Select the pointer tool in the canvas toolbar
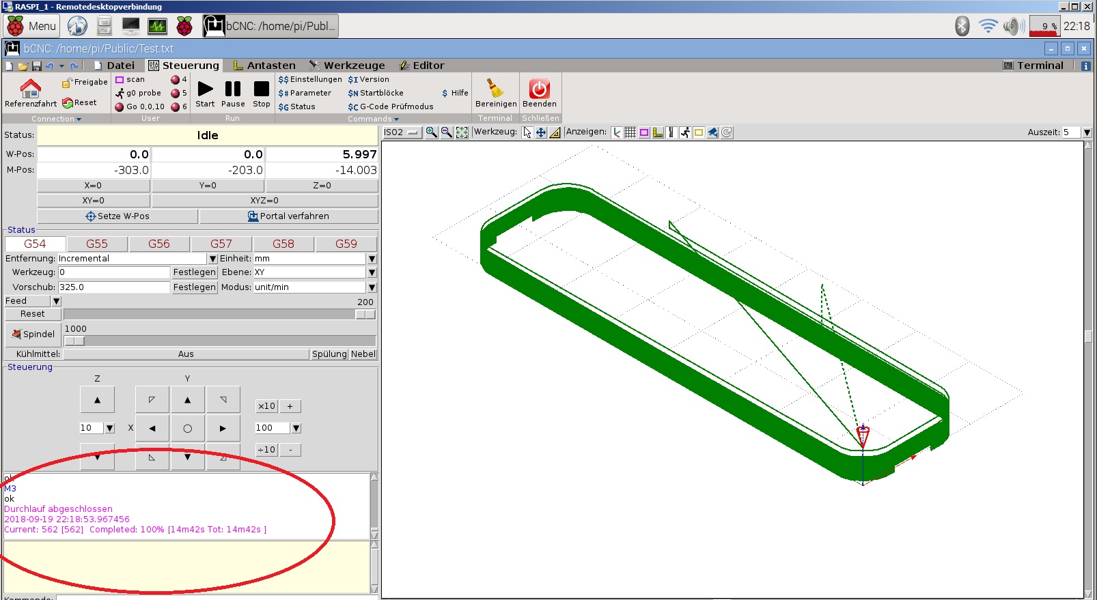The height and width of the screenshot is (600, 1097). pyautogui.click(x=527, y=132)
